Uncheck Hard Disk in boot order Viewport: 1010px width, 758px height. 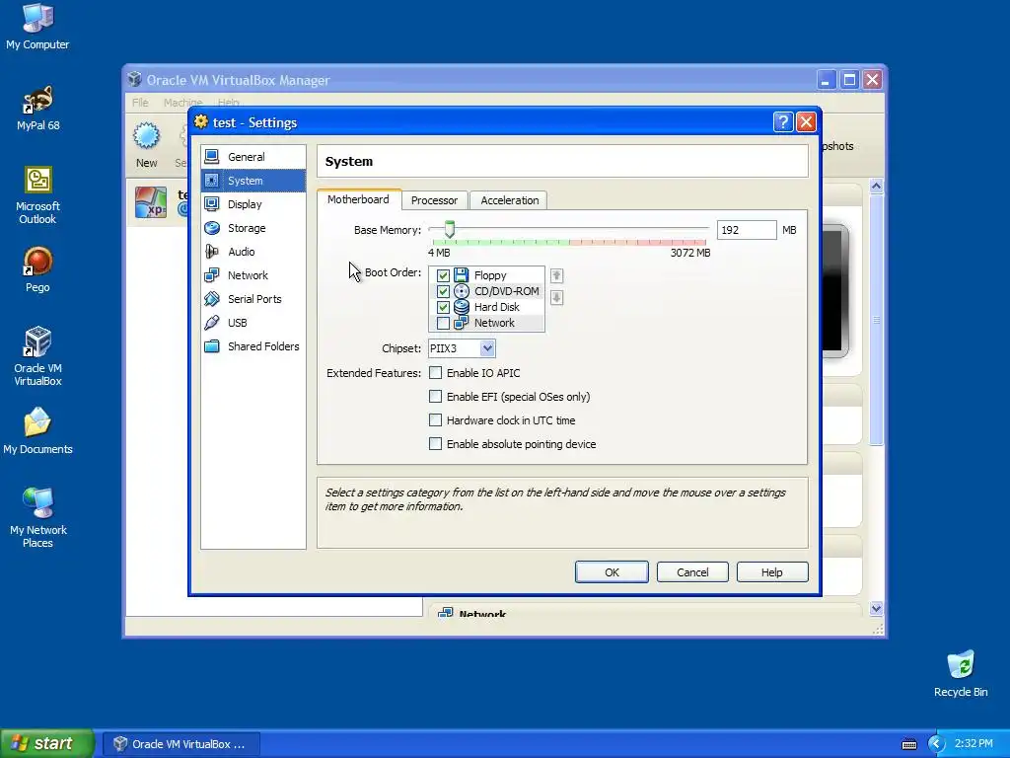point(443,307)
